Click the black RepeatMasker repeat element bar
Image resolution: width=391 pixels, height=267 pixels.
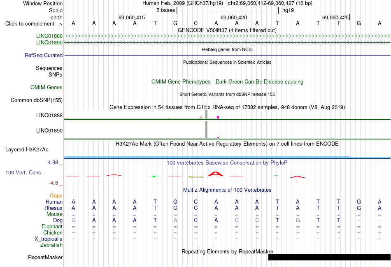click(329, 257)
